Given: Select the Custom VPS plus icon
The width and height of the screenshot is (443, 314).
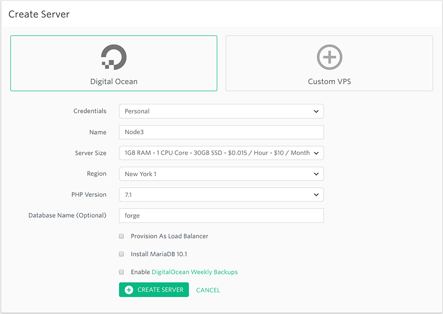Looking at the screenshot, I should (329, 57).
